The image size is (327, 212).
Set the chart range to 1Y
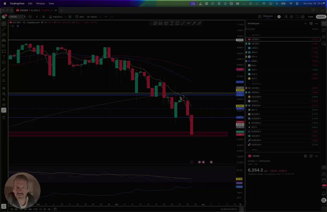click(40, 209)
